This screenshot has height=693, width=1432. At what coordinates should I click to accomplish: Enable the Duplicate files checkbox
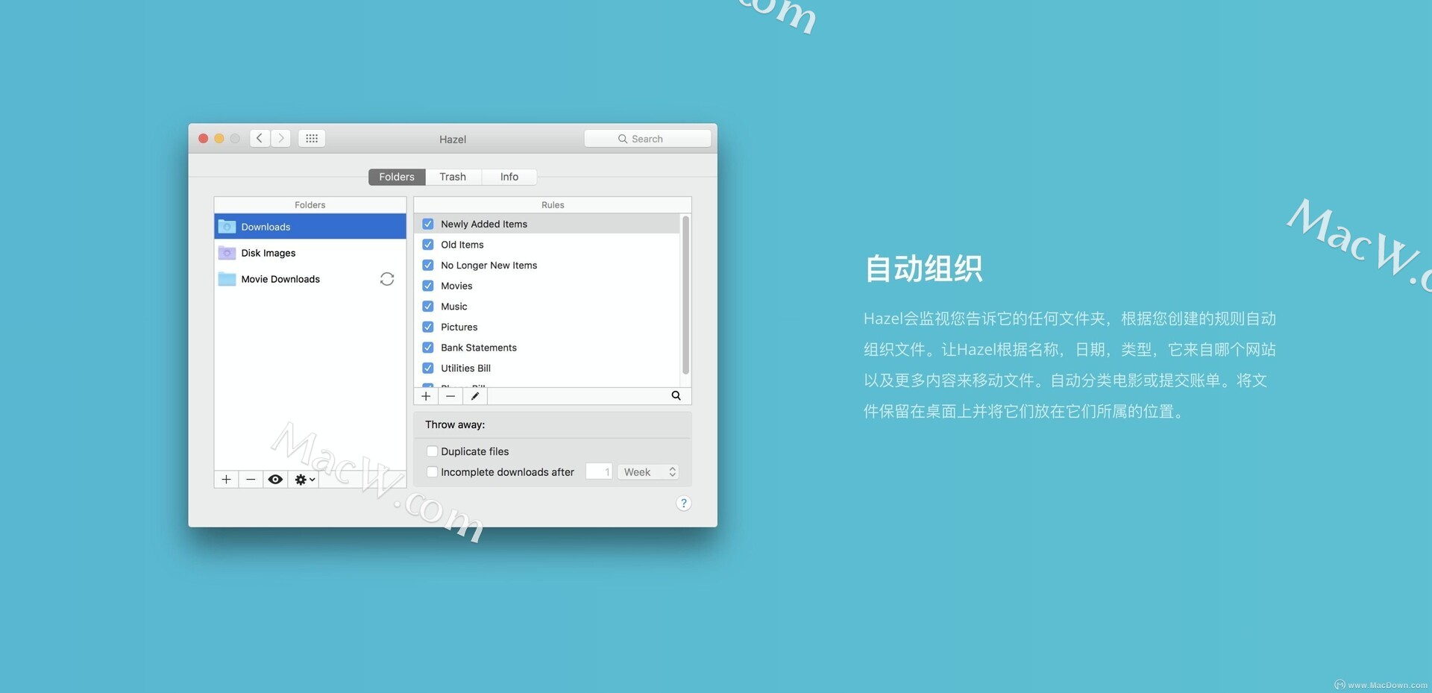click(x=432, y=451)
